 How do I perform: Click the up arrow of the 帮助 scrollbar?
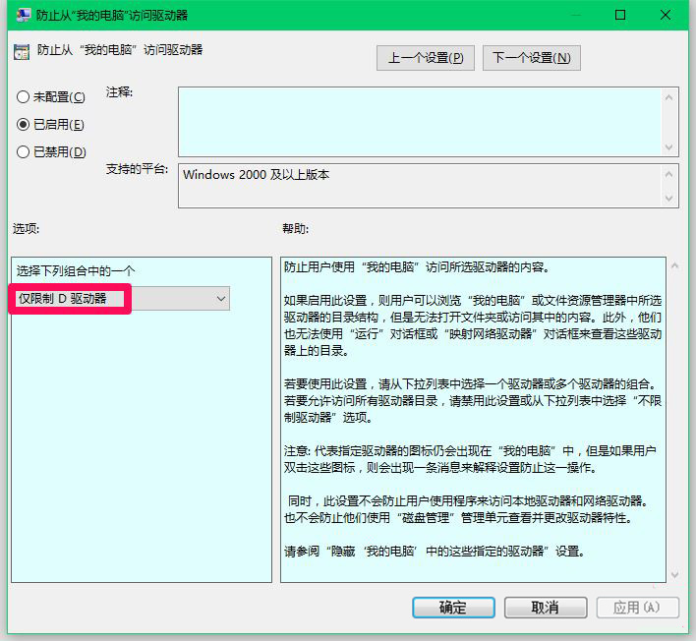674,266
